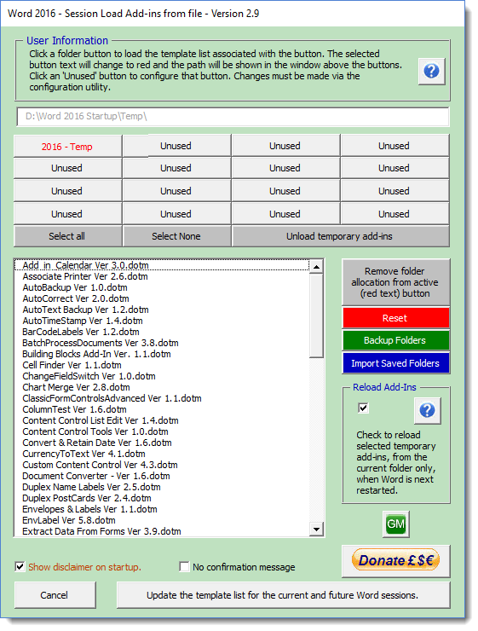
Task: Click the template list scrollbar thumb
Action: coord(316,315)
